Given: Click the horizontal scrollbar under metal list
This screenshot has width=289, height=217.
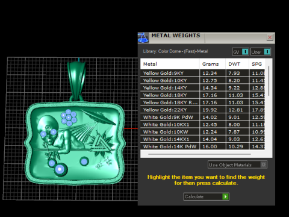Looking at the screenshot, I should click(199, 154).
